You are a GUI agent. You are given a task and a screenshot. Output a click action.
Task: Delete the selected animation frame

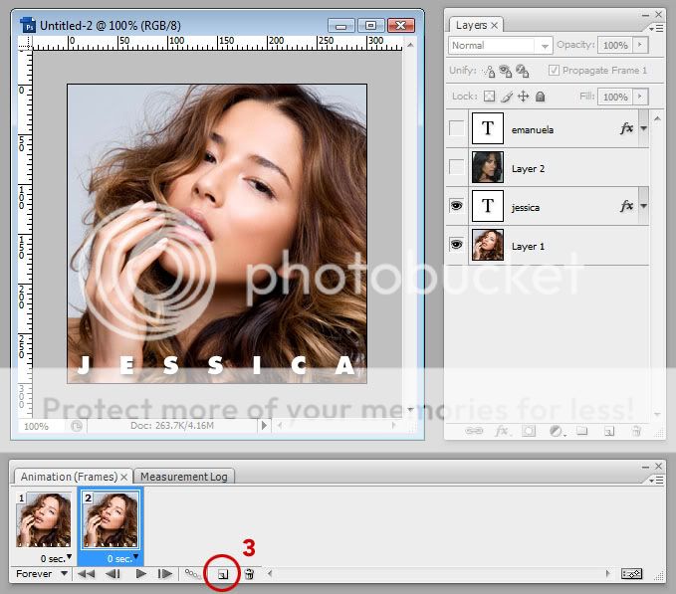(x=250, y=574)
